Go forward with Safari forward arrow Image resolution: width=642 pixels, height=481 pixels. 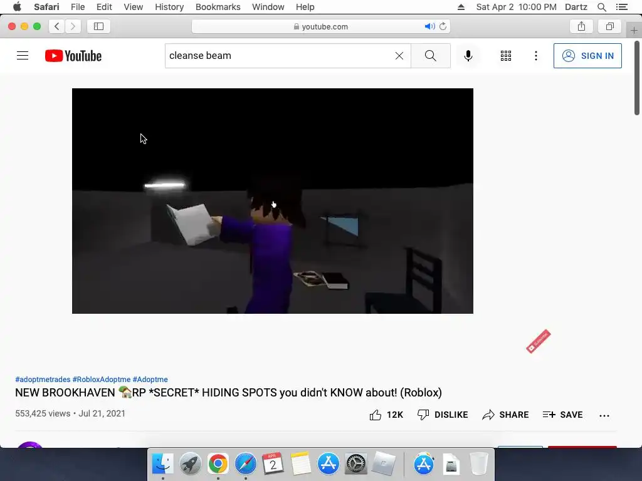pyautogui.click(x=73, y=26)
